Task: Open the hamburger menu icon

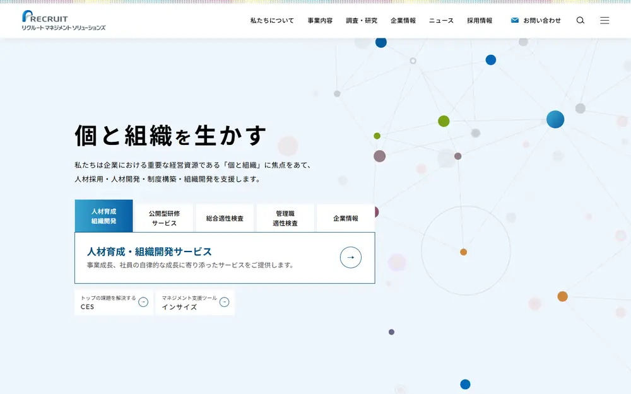Action: pyautogui.click(x=604, y=21)
